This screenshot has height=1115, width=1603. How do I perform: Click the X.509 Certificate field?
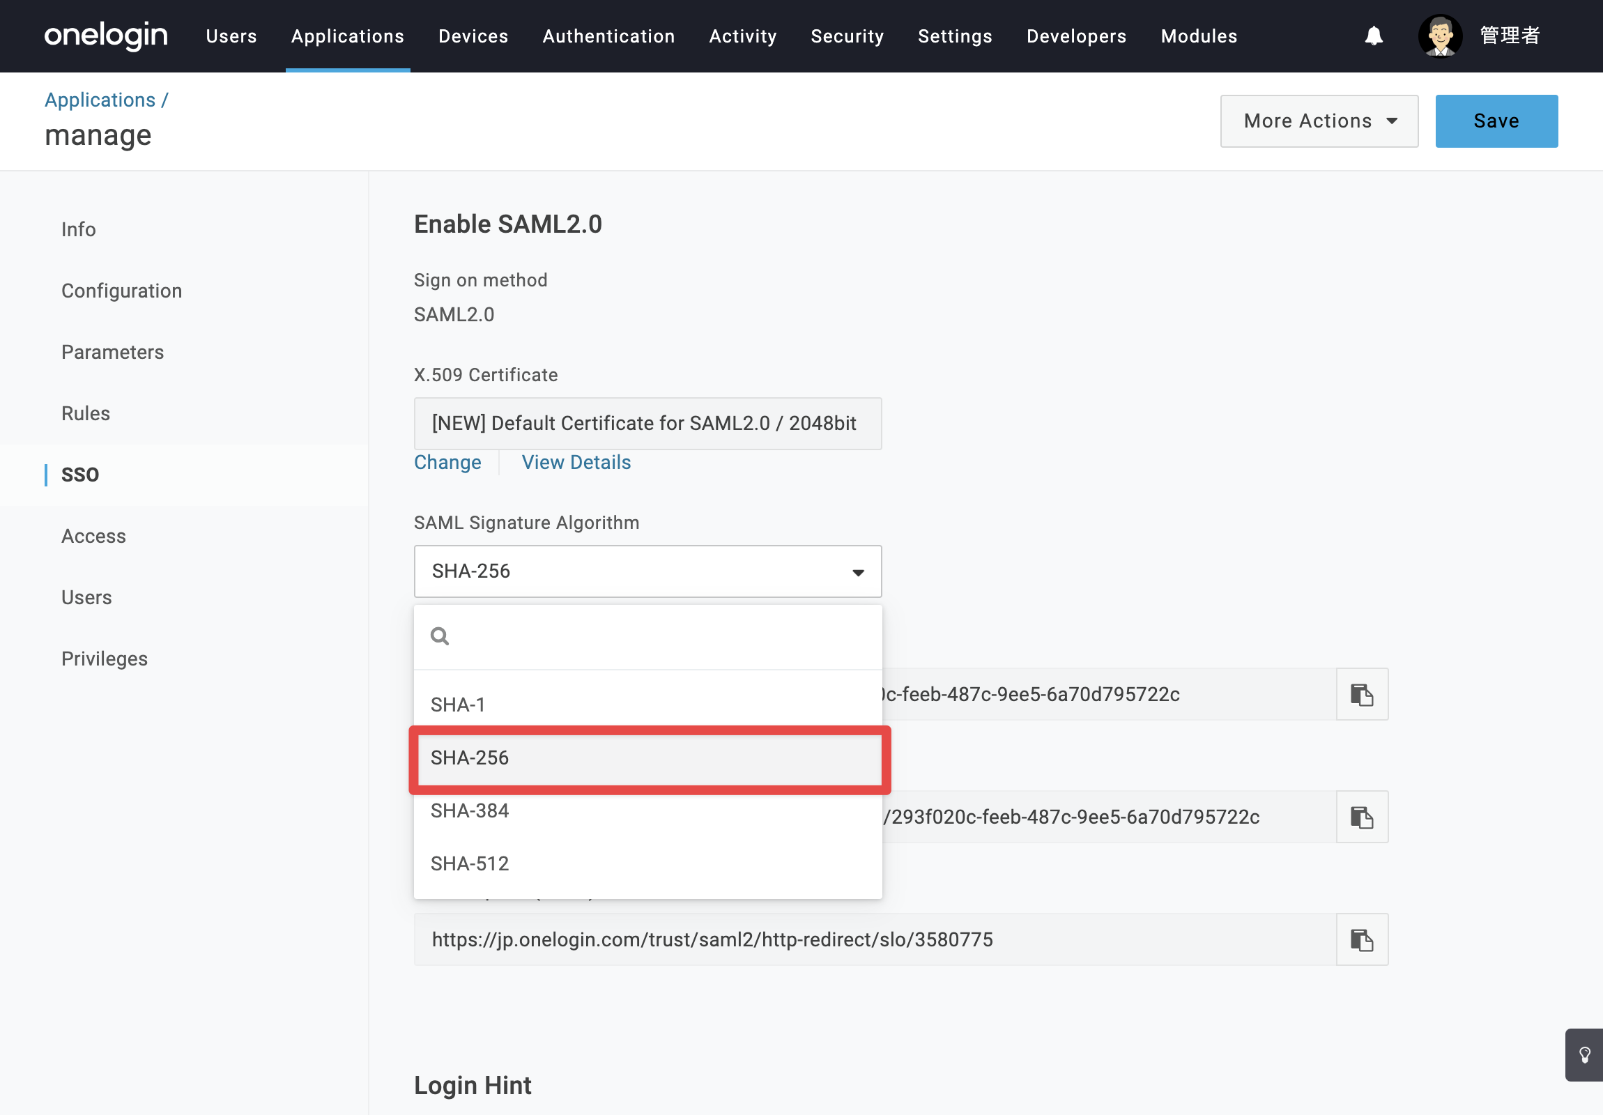(x=648, y=423)
